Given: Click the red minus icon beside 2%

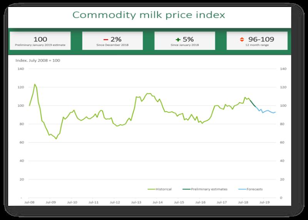Looking at the screenshot, I should tap(105, 39).
